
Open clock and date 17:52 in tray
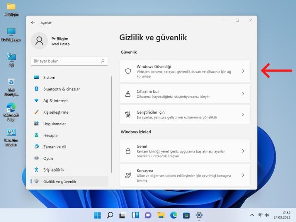coord(282,215)
